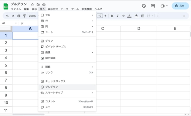The image size is (191, 116).
Task: Expand the 列 submenu
Action: pos(67,26)
